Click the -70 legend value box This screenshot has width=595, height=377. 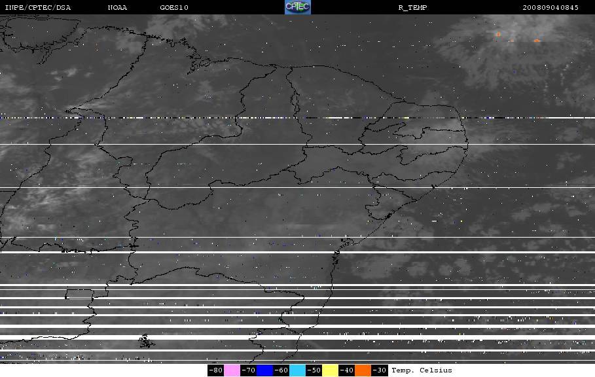pyautogui.click(x=248, y=370)
